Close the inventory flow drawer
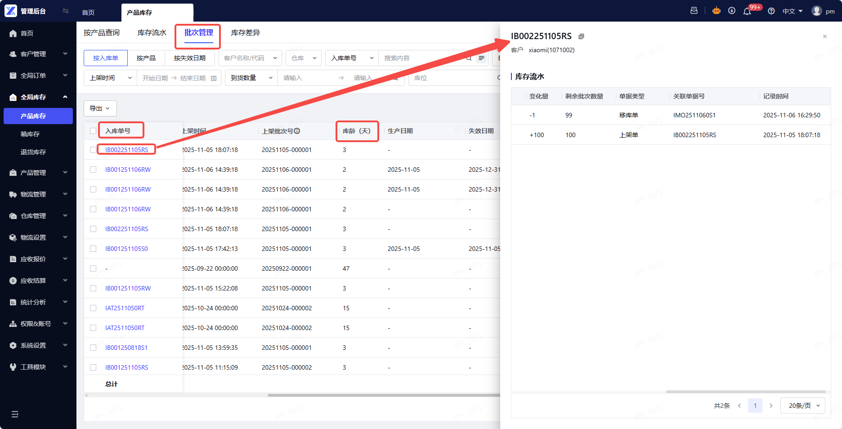 pyautogui.click(x=825, y=36)
